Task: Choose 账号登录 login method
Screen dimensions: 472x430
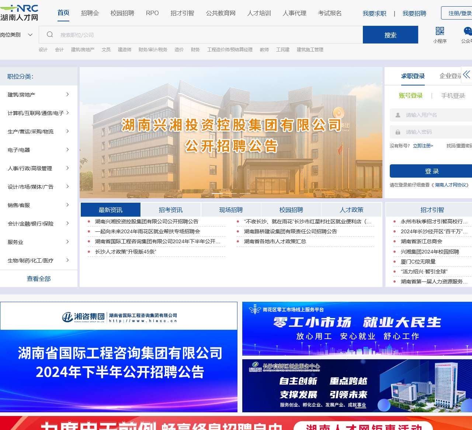Action: click(410, 95)
